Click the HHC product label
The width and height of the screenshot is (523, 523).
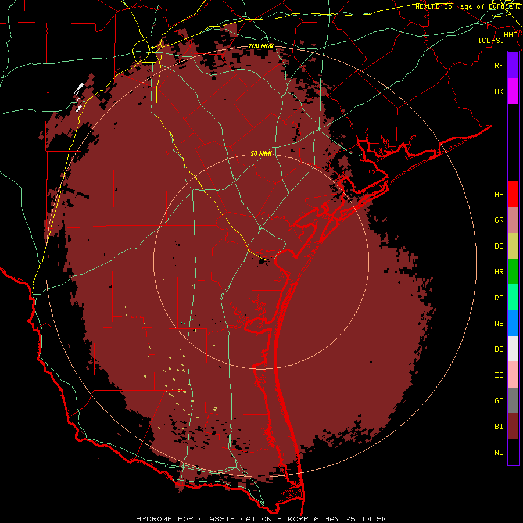(x=511, y=35)
